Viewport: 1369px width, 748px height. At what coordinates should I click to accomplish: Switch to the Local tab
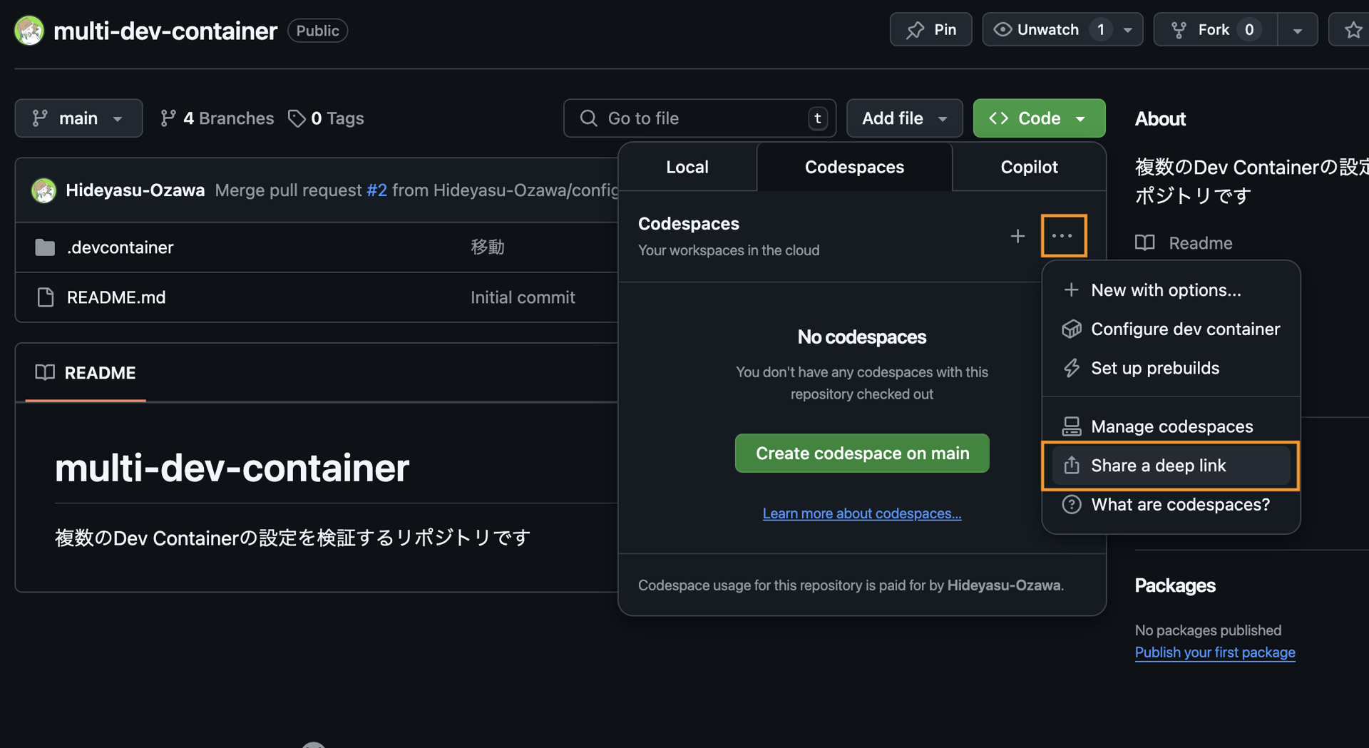(x=687, y=167)
